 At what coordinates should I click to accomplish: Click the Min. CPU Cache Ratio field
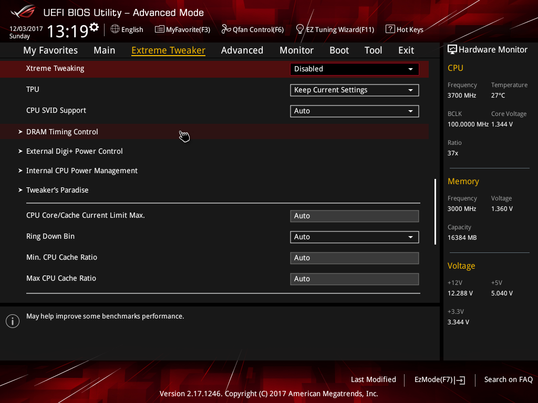pos(355,258)
